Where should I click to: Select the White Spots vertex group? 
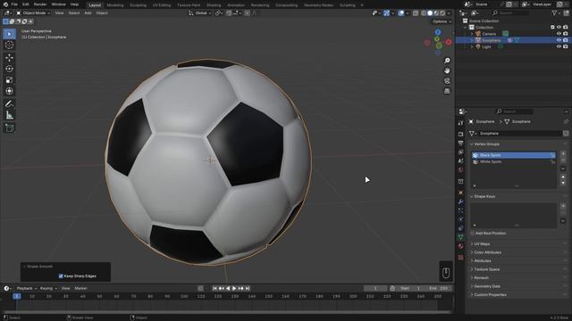[513, 162]
